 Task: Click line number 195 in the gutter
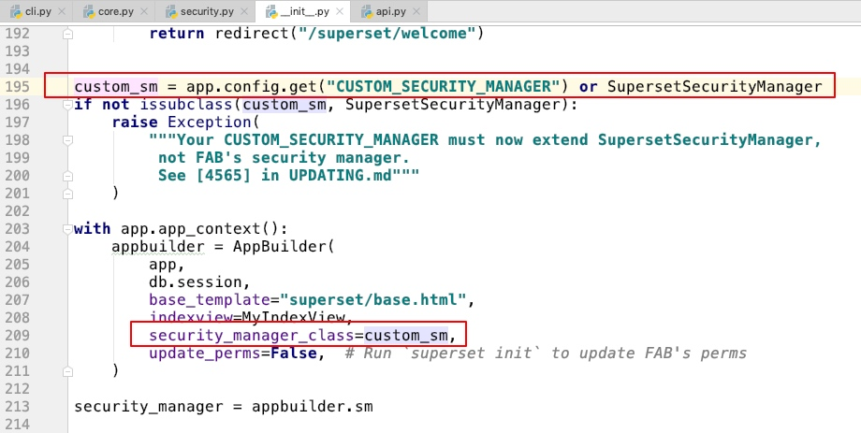(17, 87)
